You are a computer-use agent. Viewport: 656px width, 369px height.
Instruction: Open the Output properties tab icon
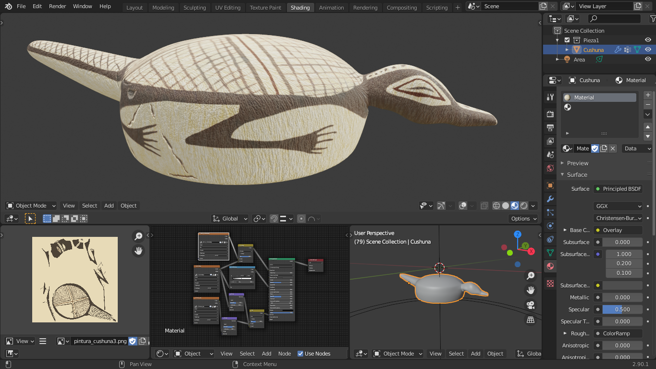(550, 128)
